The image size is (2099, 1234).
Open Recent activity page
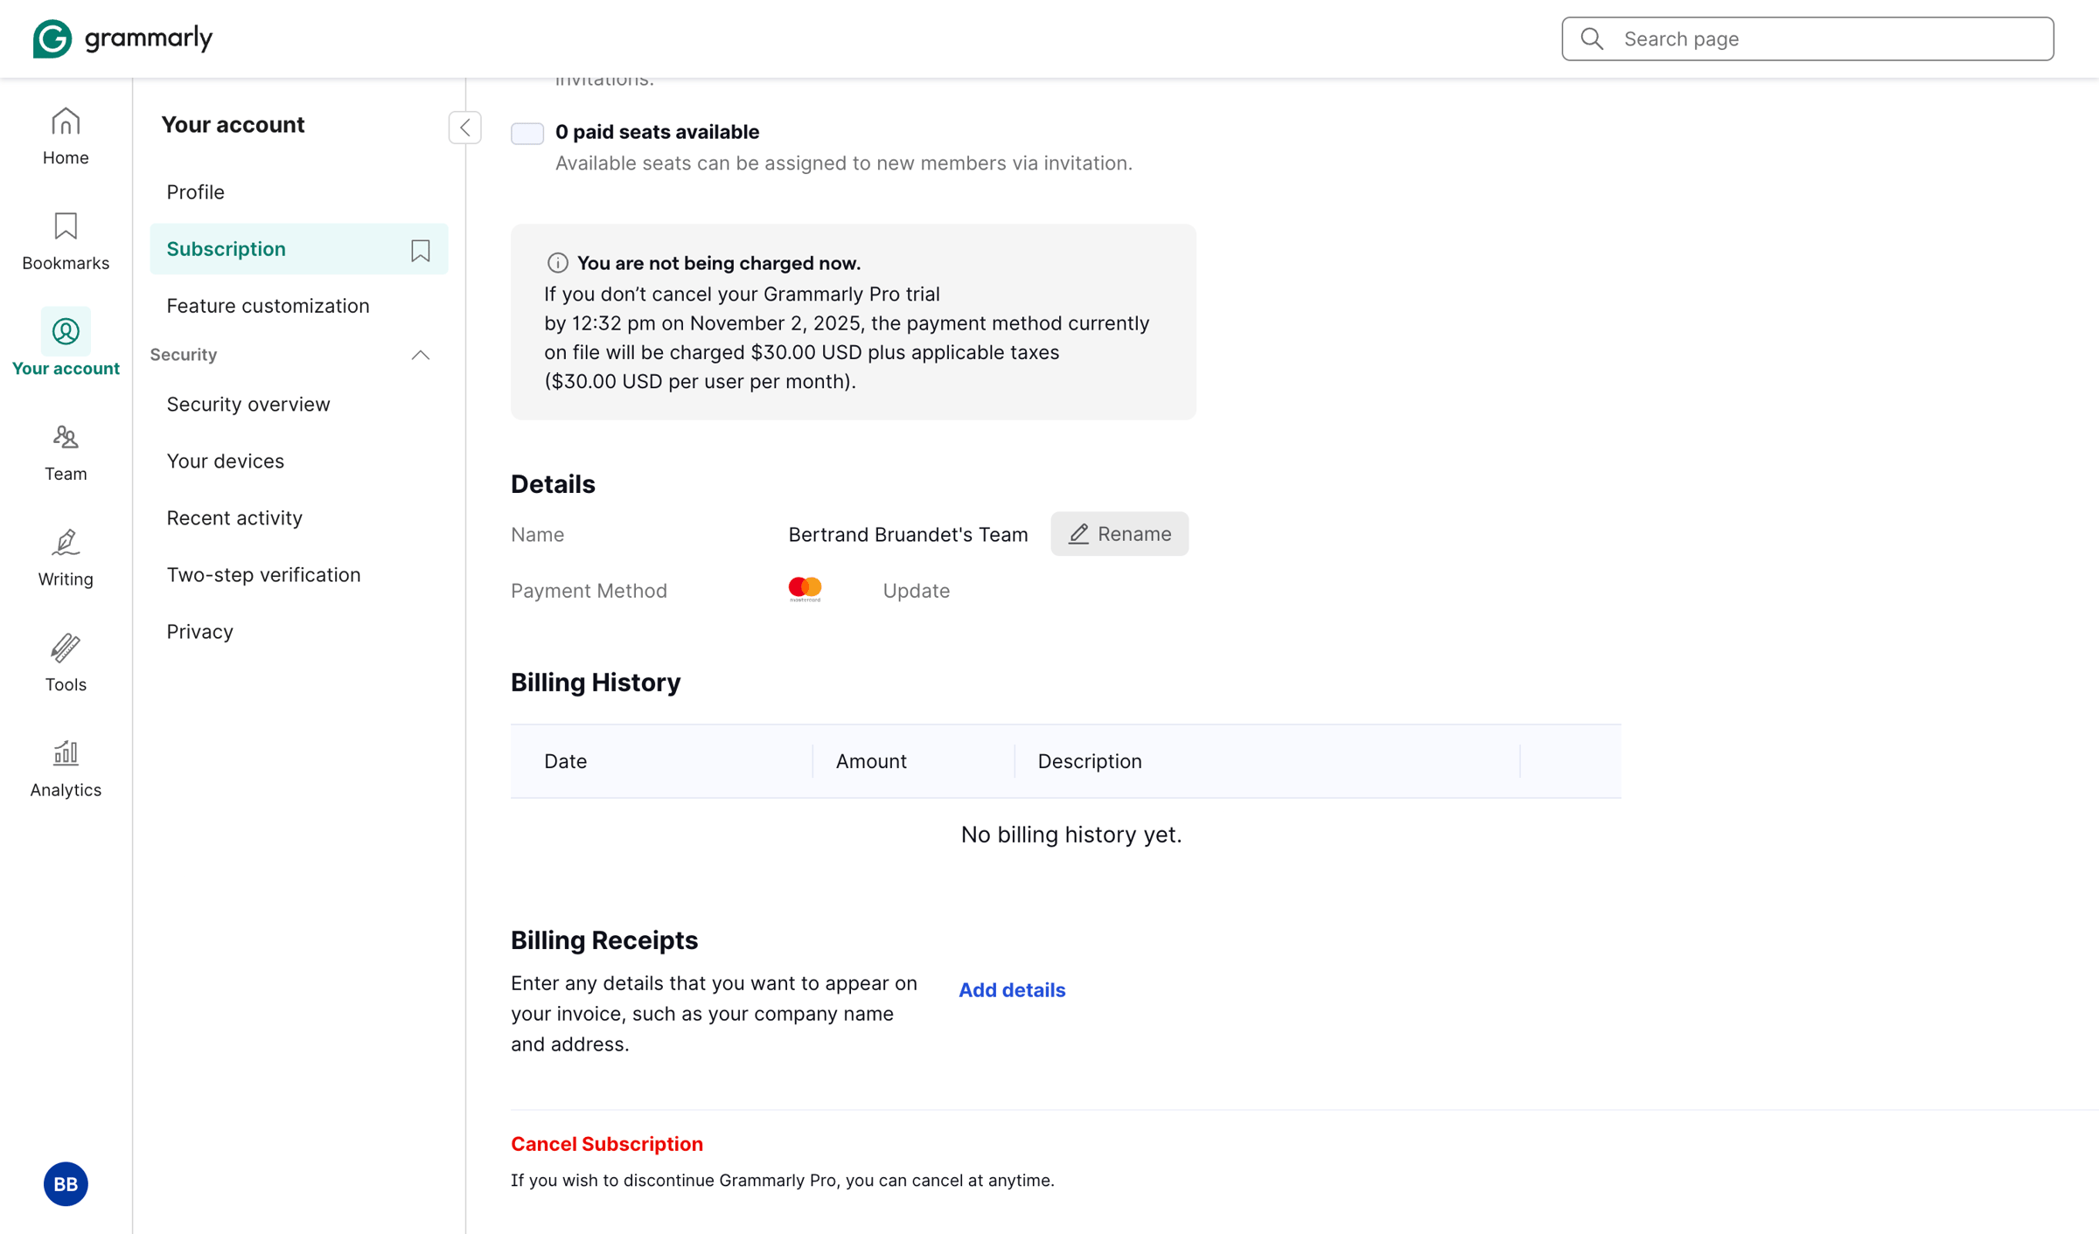[234, 517]
